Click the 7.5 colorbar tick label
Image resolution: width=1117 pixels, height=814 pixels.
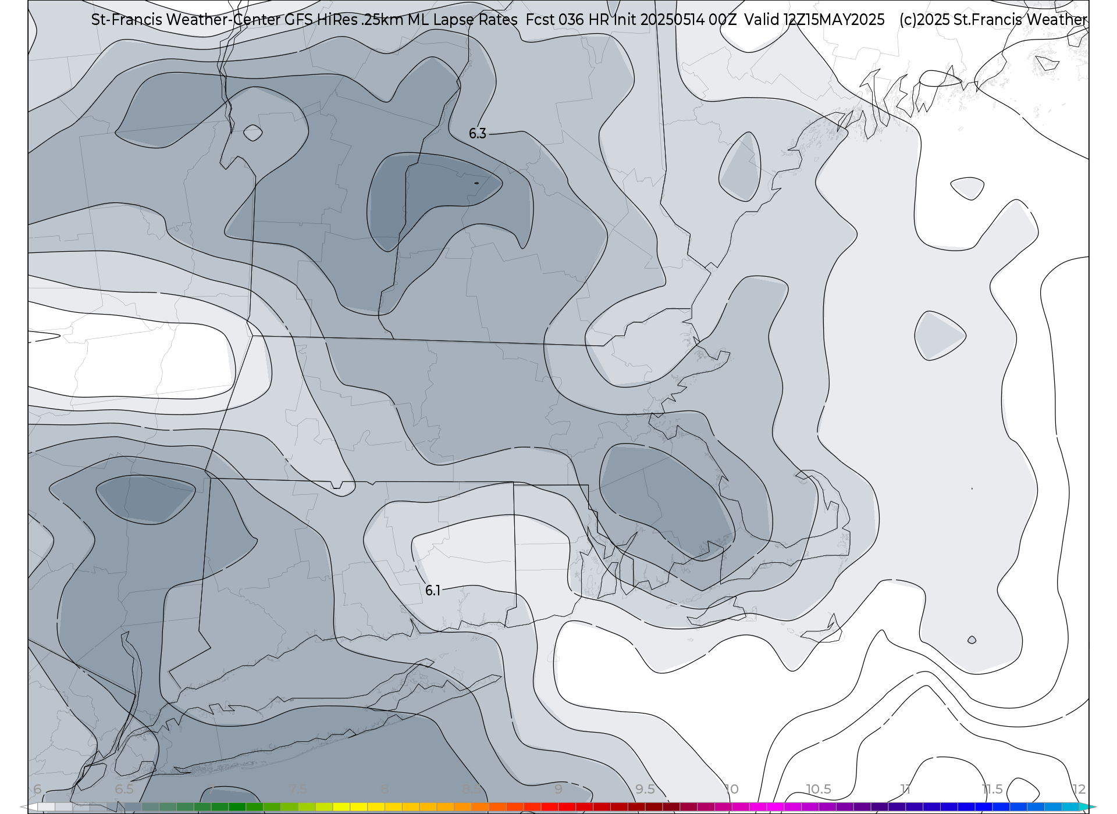point(298,789)
